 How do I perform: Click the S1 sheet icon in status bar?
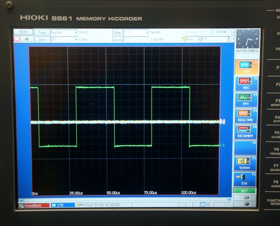(203, 205)
